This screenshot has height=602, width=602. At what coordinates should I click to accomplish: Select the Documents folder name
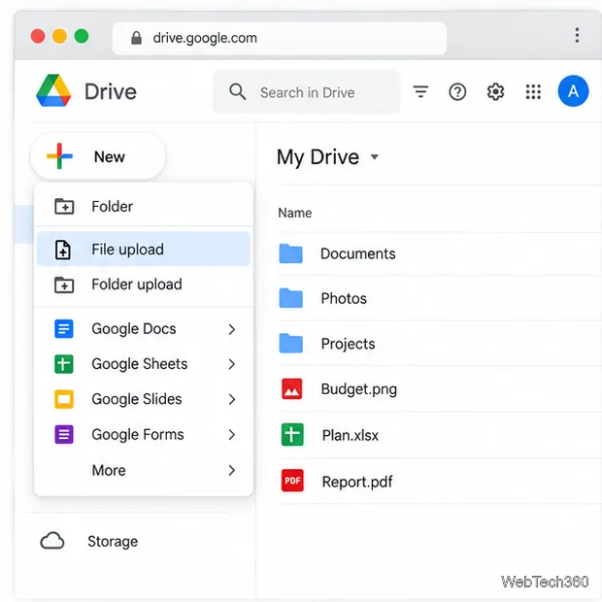tap(358, 253)
